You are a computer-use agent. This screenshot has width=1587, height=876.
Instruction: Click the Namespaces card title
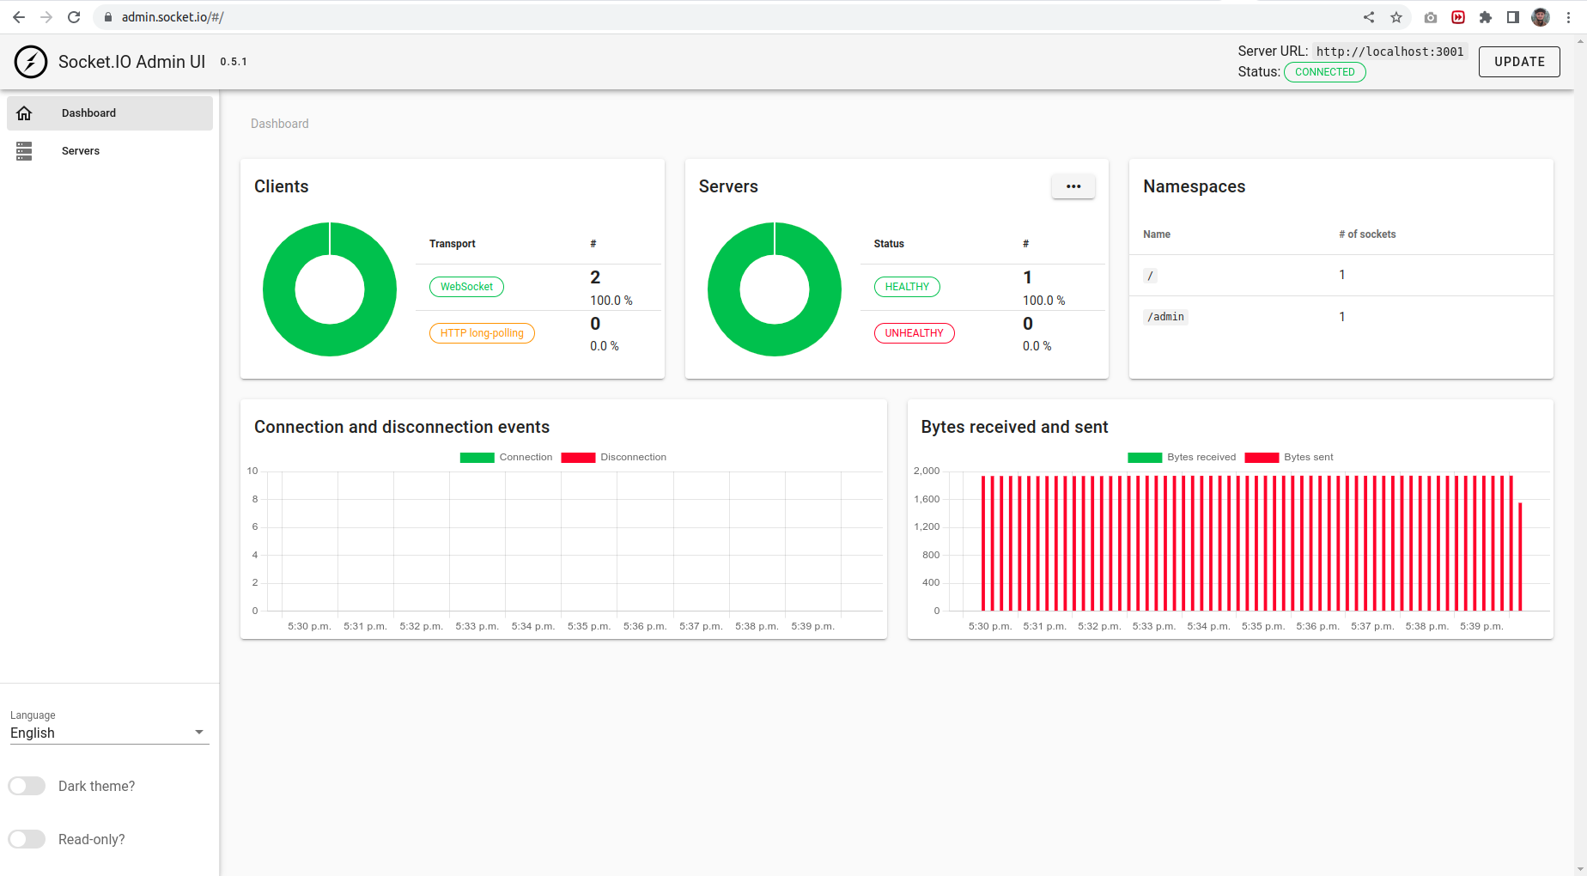(x=1194, y=186)
